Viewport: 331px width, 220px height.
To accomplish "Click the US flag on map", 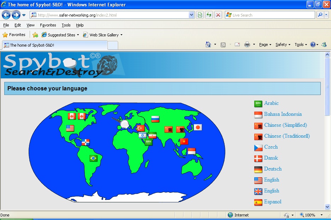I will pos(70,128).
